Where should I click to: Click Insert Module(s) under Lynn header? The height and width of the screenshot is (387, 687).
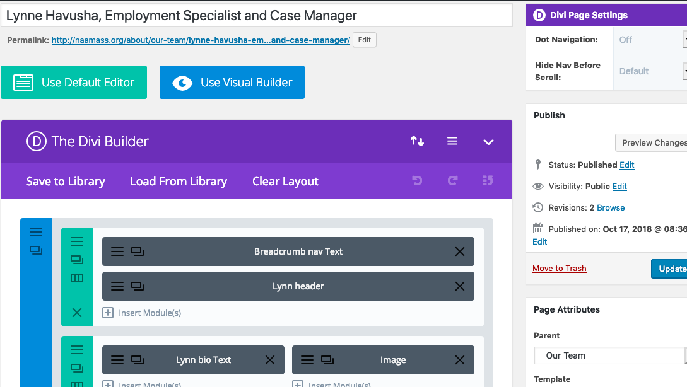(x=141, y=313)
